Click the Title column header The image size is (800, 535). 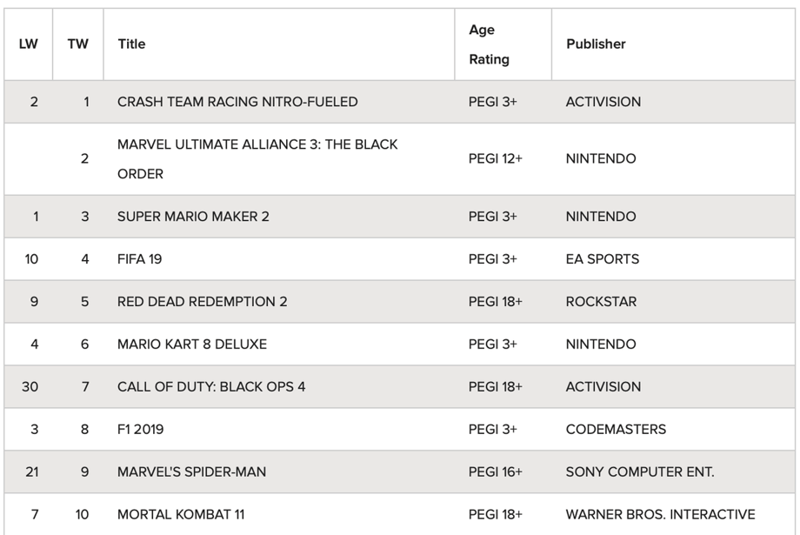[x=131, y=44]
